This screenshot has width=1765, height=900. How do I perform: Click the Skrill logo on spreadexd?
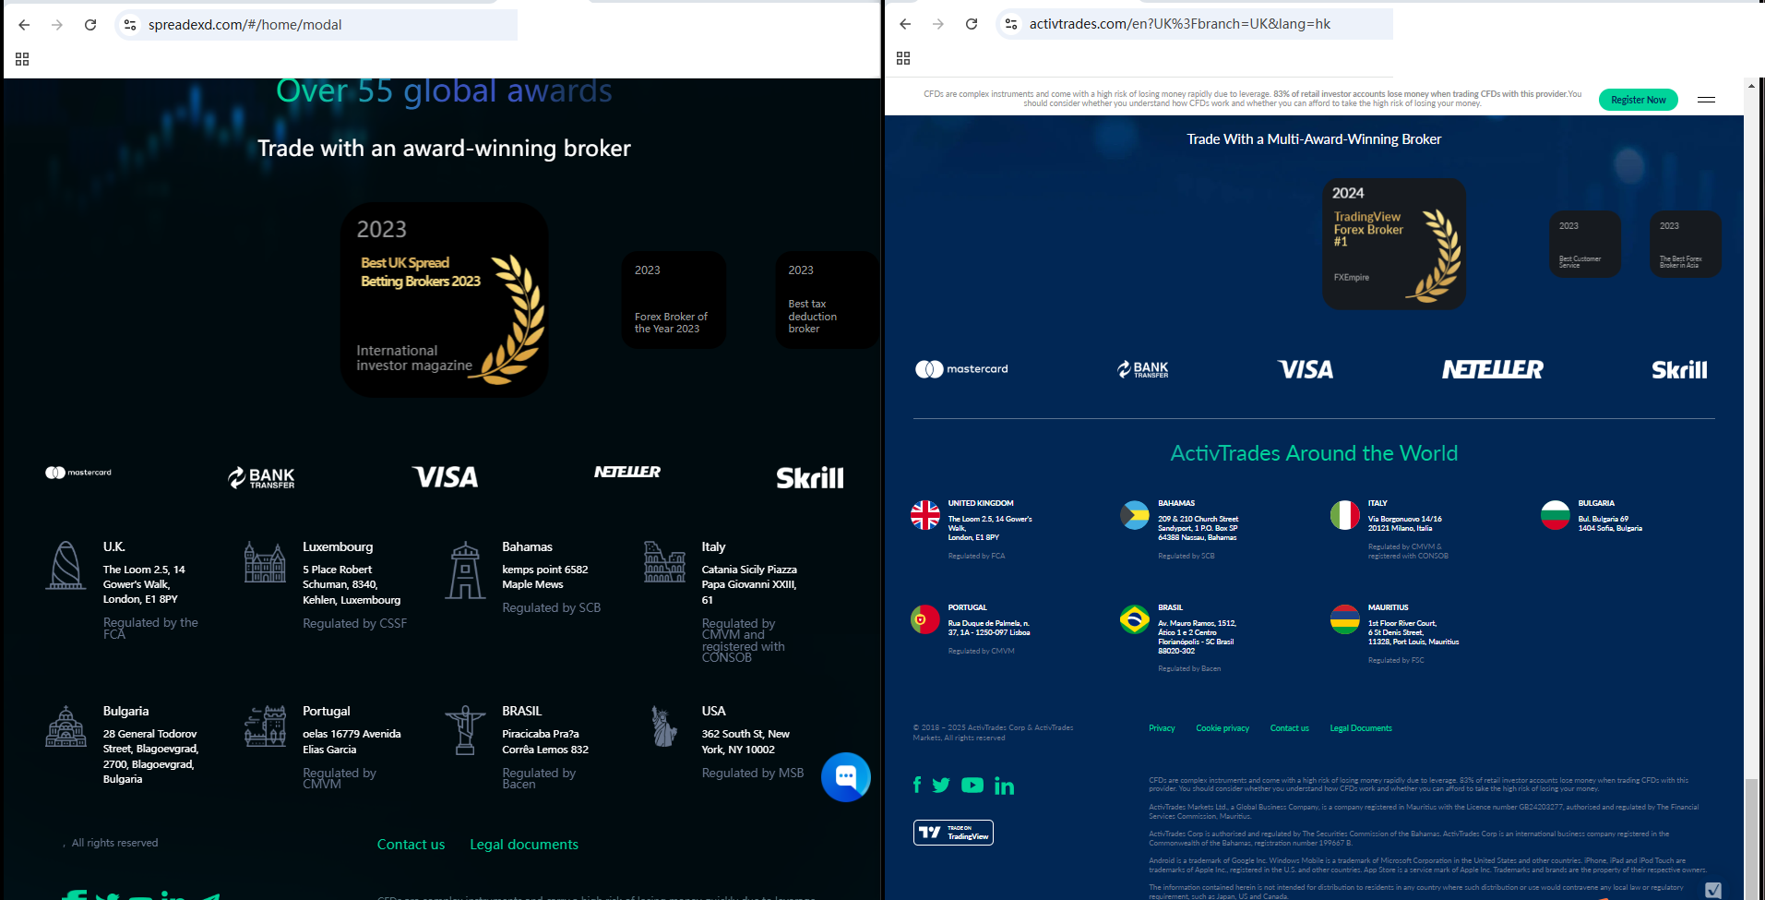click(810, 477)
